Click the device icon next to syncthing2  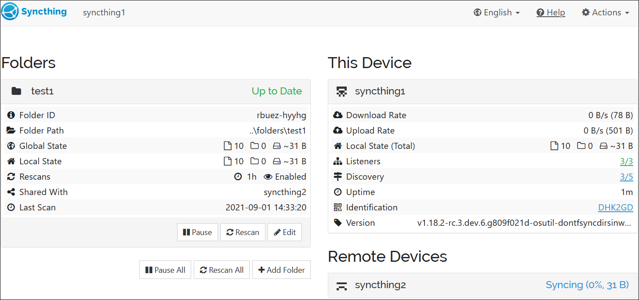[x=341, y=286]
